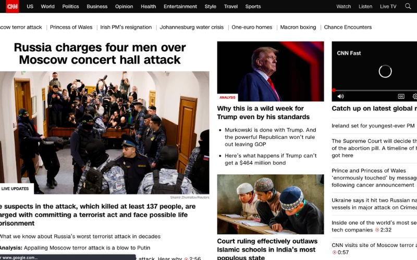Open the Politics menu item
417x260 pixels.
[70, 6]
